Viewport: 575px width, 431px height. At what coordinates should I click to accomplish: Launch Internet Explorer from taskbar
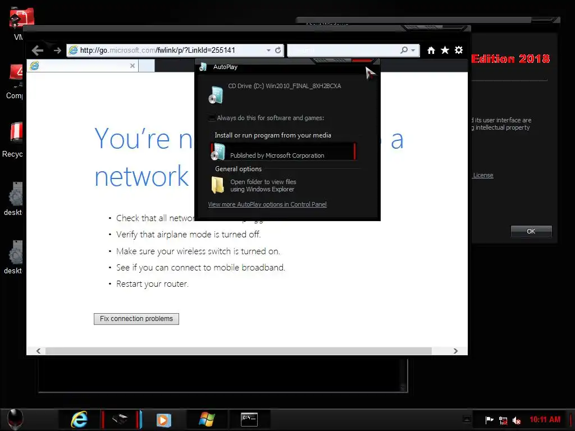(x=79, y=419)
